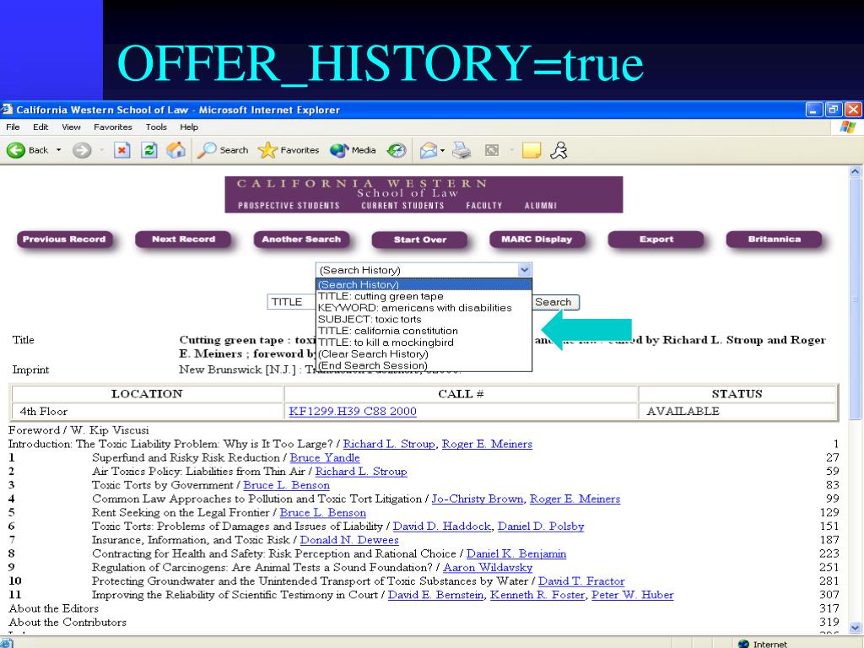
Task: Open the Favorites menu
Action: point(113,127)
